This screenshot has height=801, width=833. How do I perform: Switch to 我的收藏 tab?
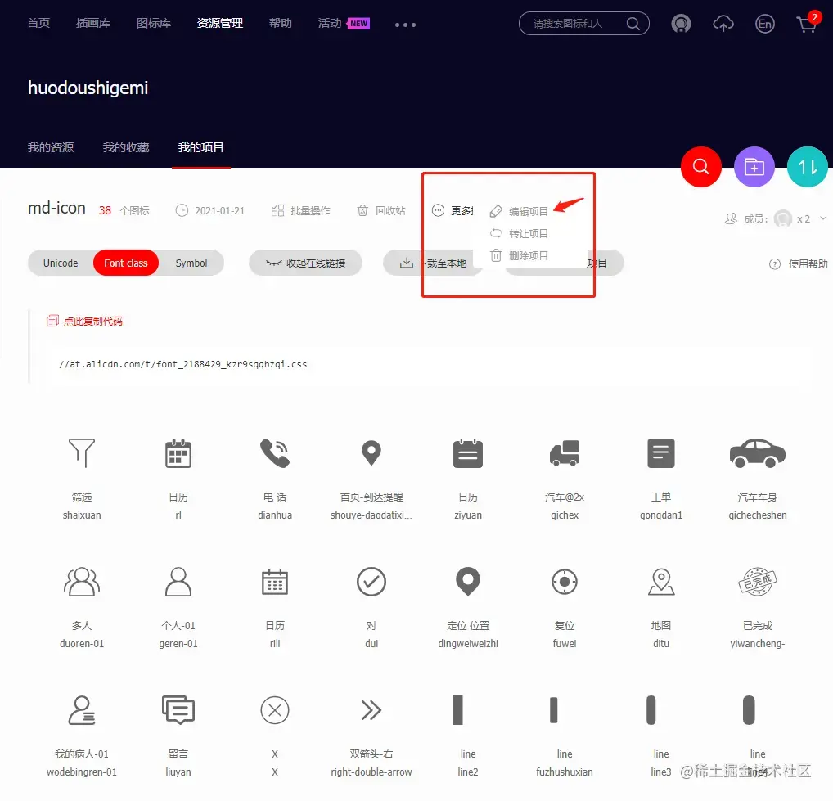[125, 147]
